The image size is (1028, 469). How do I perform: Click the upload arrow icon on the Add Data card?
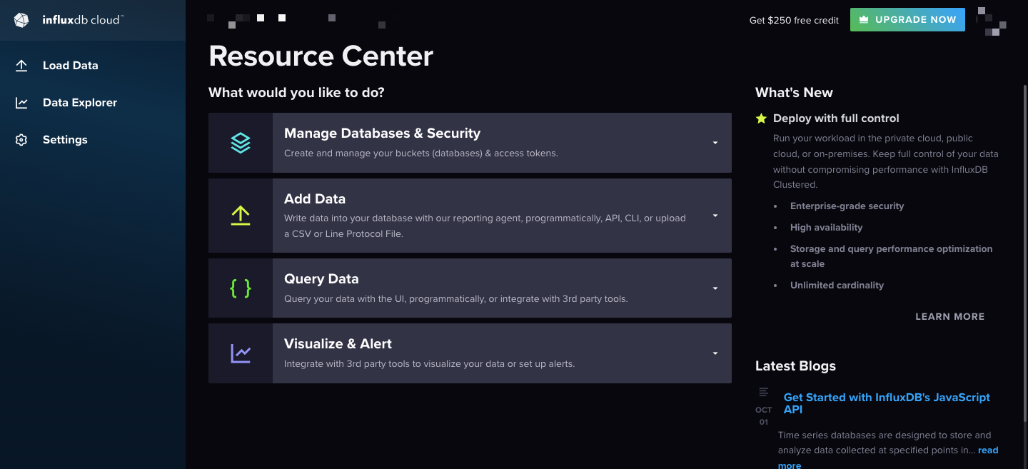240,215
